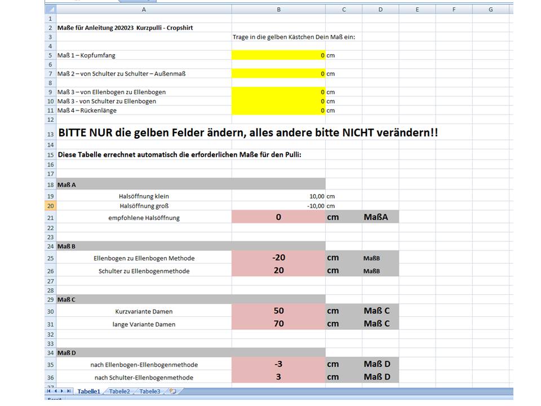The height and width of the screenshot is (406, 541).
Task: Insert a new worksheet via the tab icon
Action: point(173,391)
